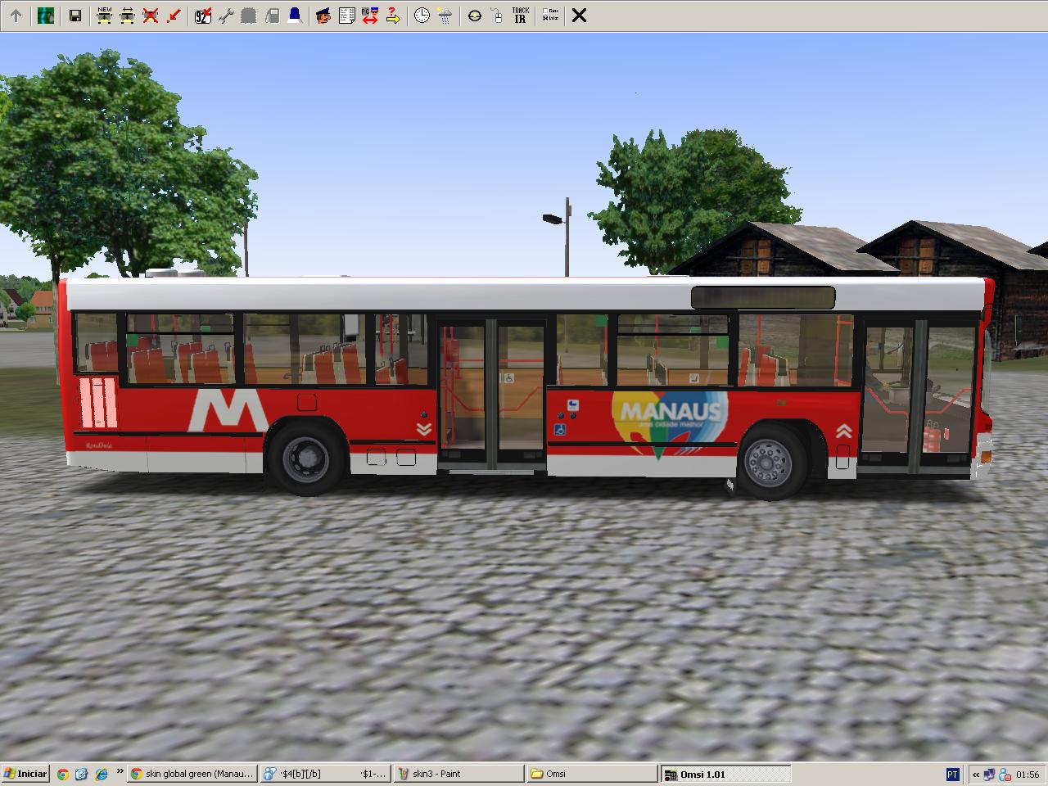Click the blue siren light icon

point(295,15)
